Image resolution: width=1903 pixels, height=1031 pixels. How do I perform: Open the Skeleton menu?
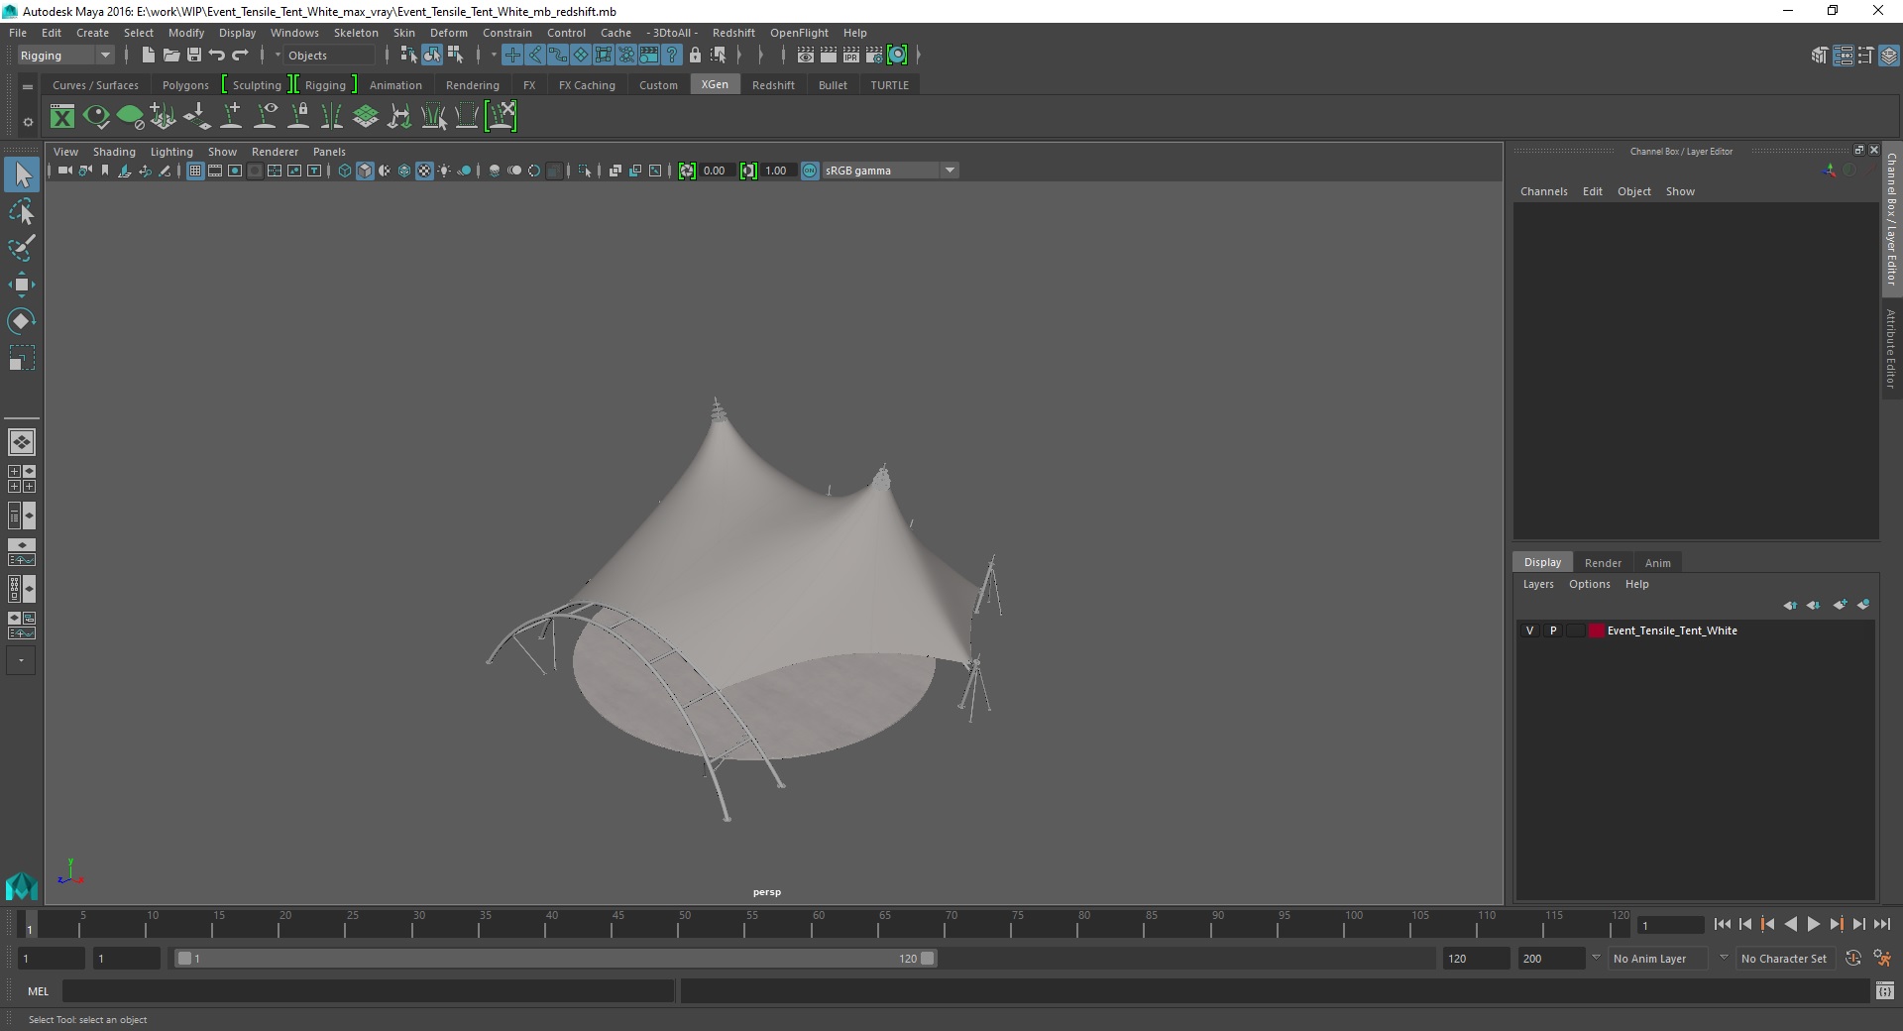[356, 33]
